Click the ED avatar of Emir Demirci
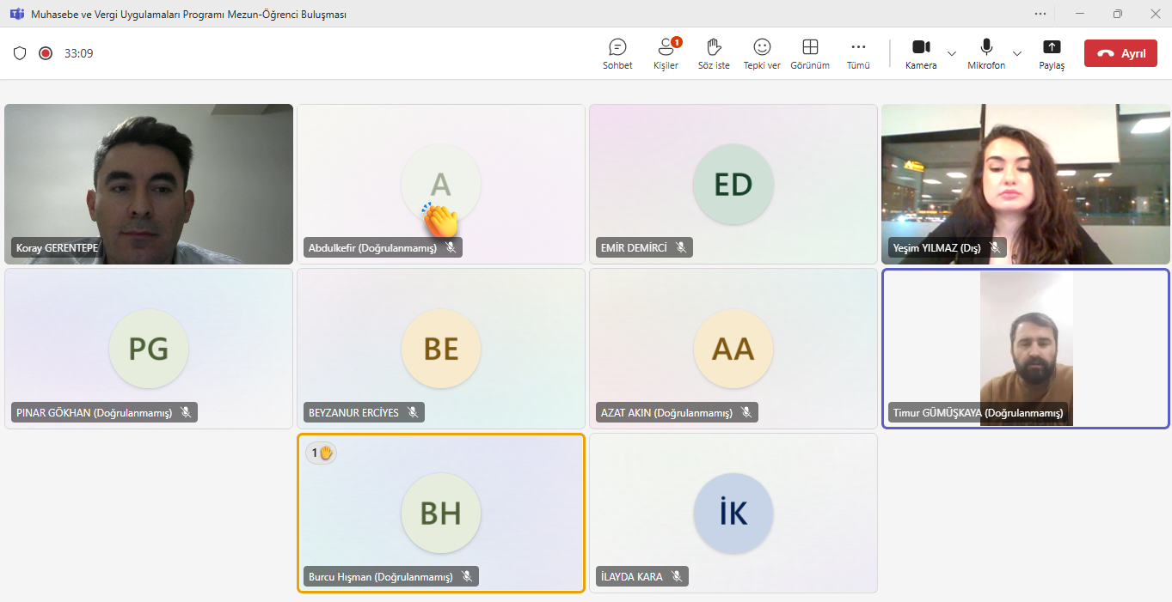The width and height of the screenshot is (1172, 602). coord(733,185)
